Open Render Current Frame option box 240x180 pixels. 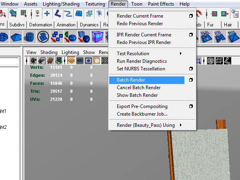pos(191,16)
